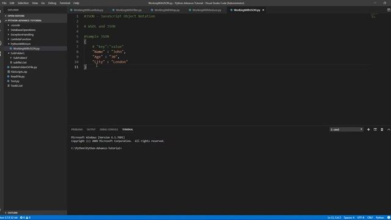Screen dimensions: 391x220
Task: Expand the .vscode folder
Action: tap(15, 25)
